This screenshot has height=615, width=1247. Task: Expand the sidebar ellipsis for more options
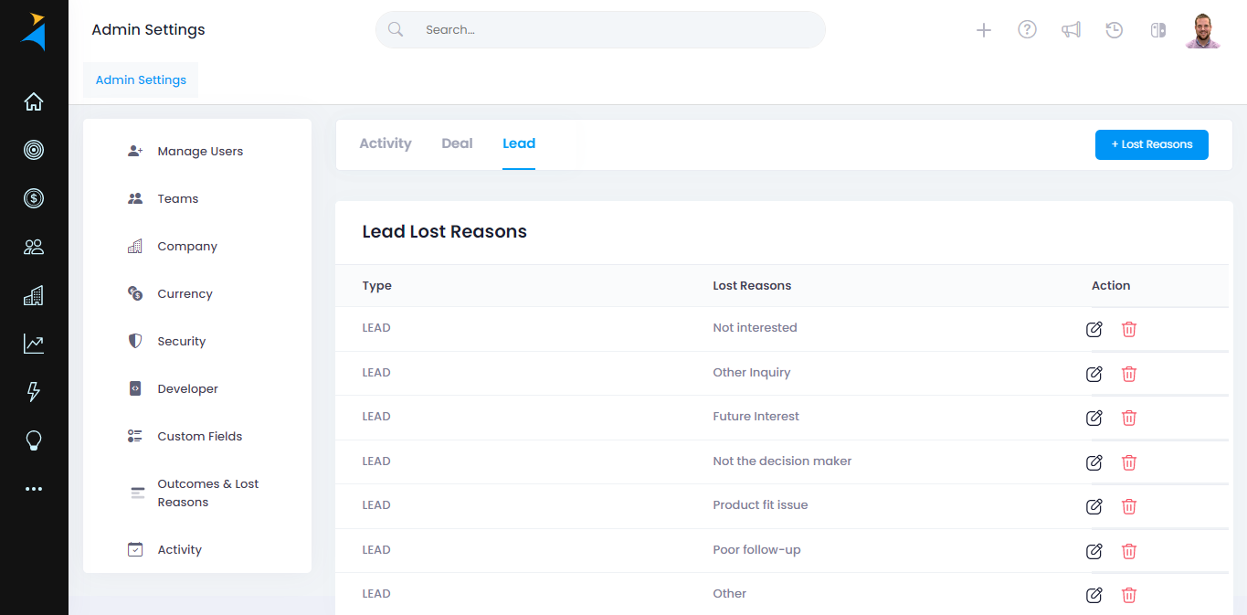tap(34, 488)
